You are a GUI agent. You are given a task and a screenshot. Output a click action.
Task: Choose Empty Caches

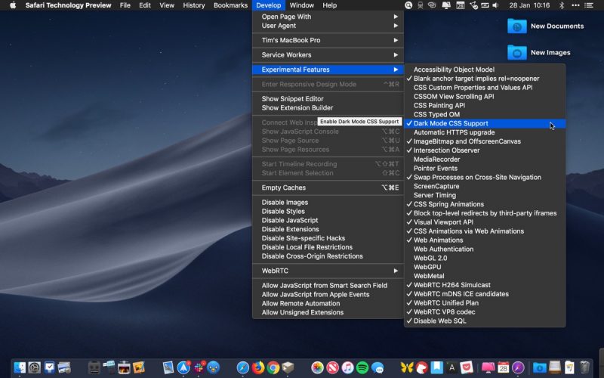(284, 187)
